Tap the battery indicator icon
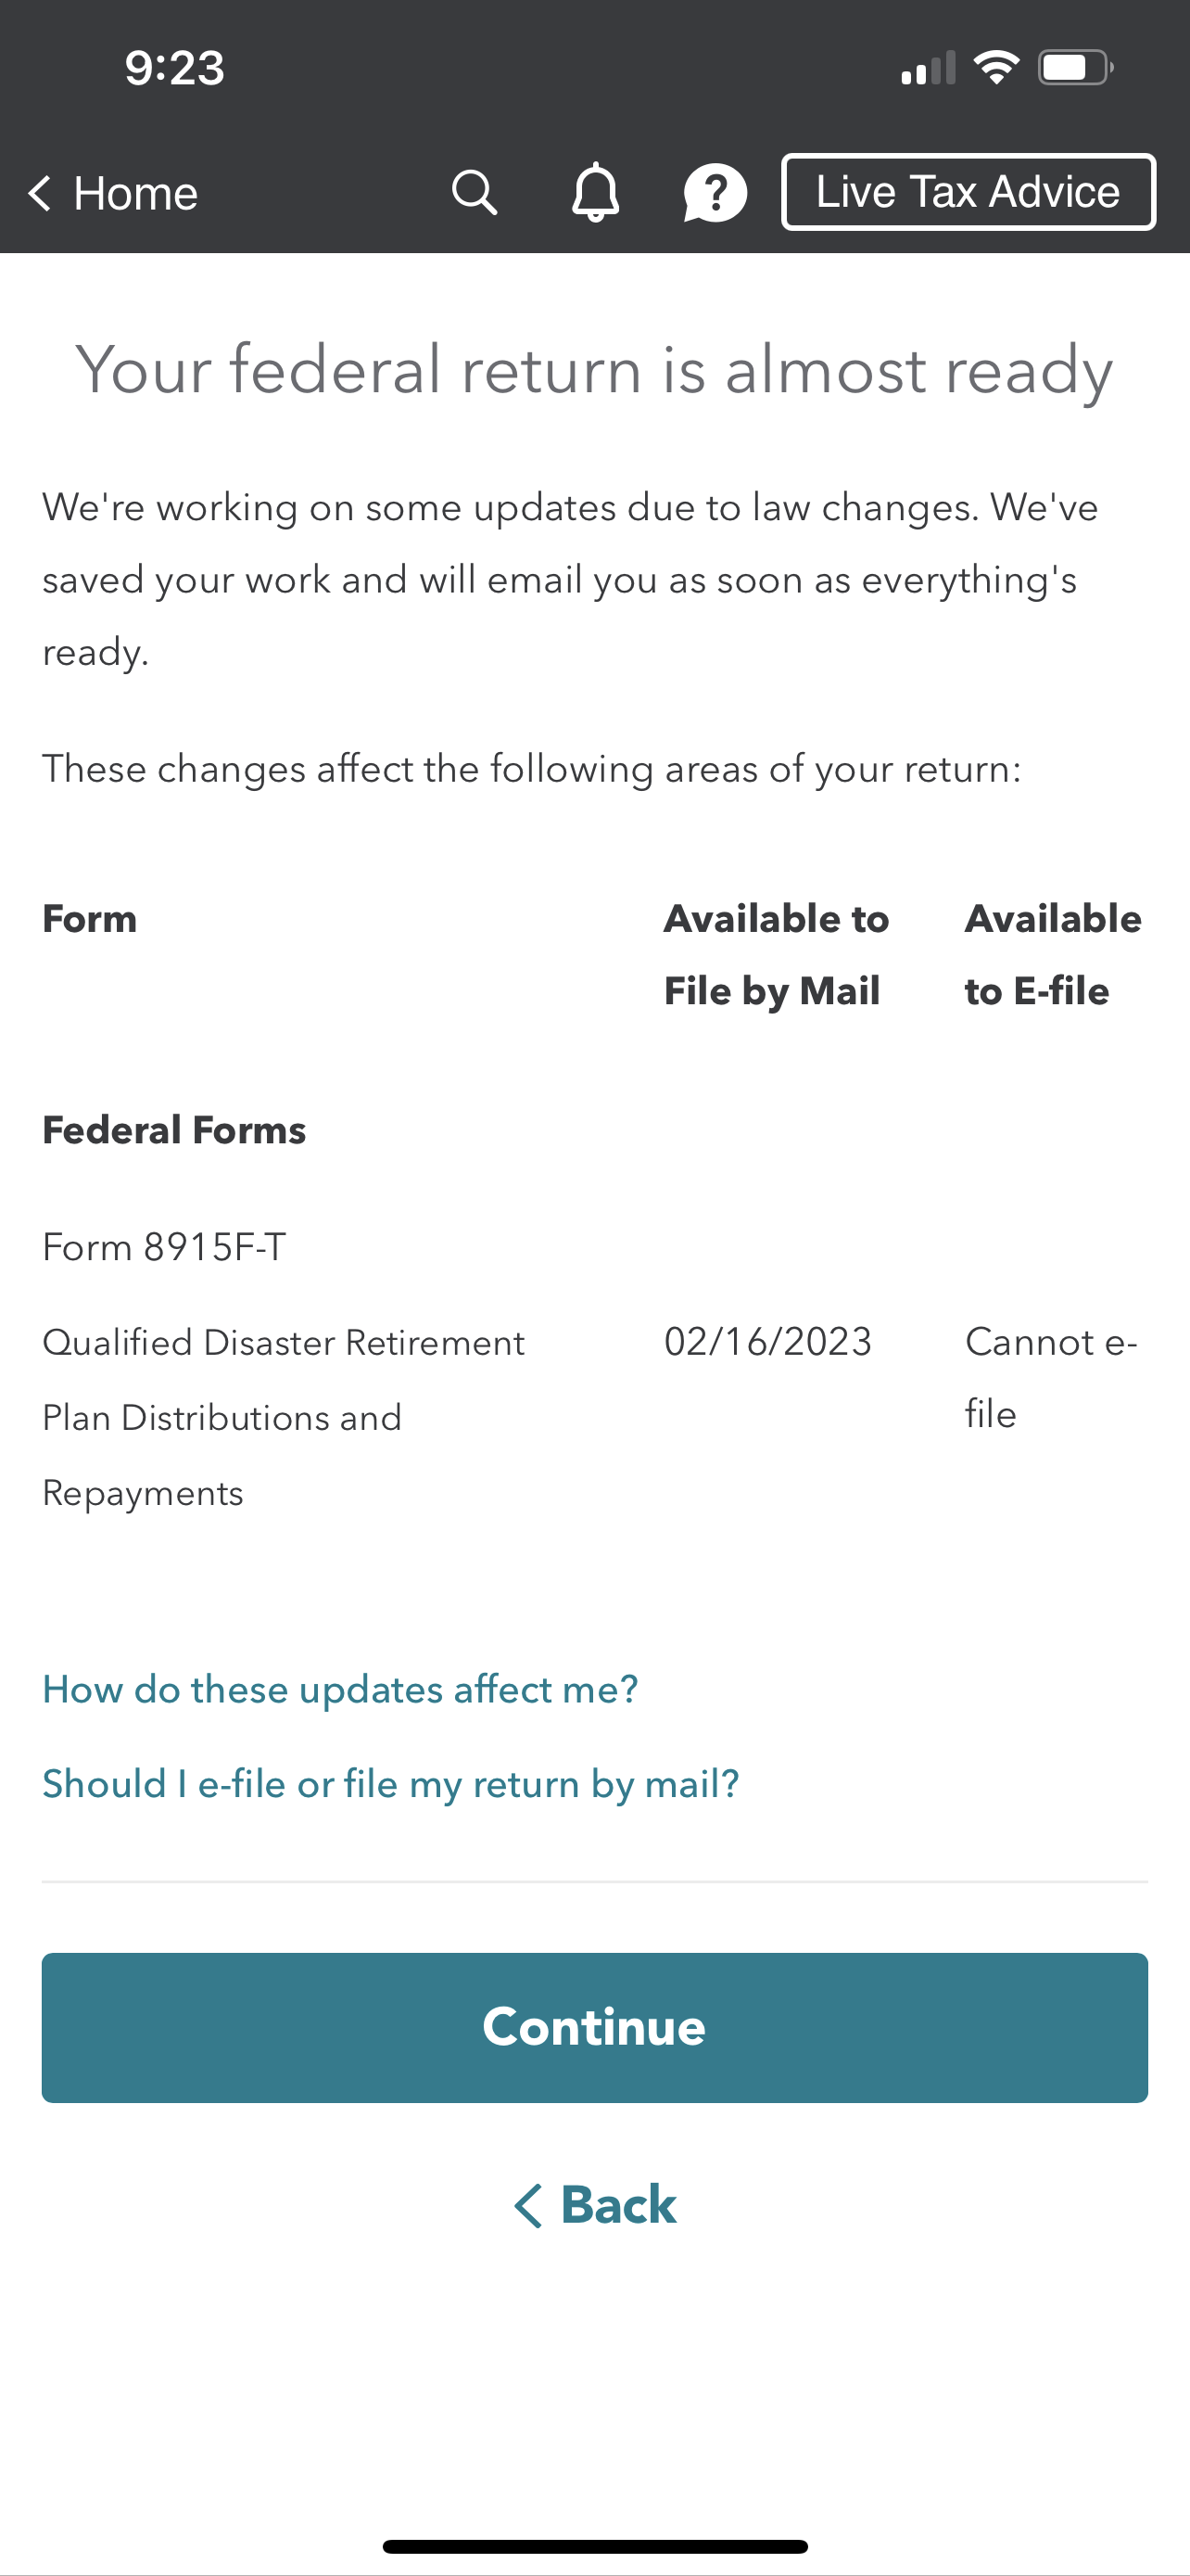 [1076, 68]
